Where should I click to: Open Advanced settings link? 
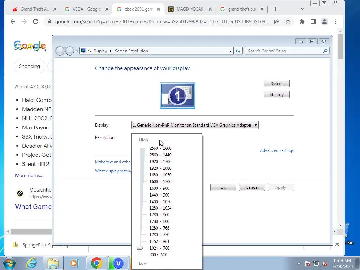click(x=277, y=150)
